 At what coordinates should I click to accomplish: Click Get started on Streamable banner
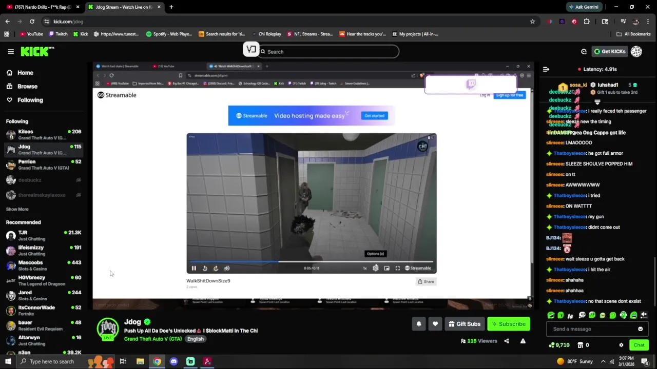point(374,116)
